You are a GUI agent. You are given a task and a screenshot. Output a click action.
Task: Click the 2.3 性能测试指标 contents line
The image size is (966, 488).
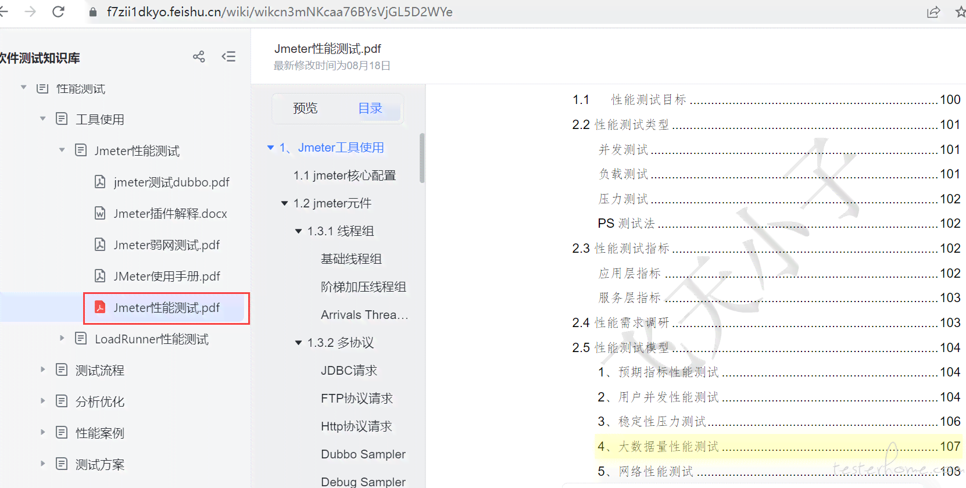click(x=766, y=249)
